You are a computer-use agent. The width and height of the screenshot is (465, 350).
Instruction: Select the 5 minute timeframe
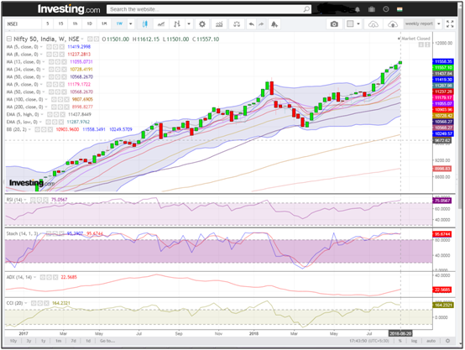pos(48,24)
